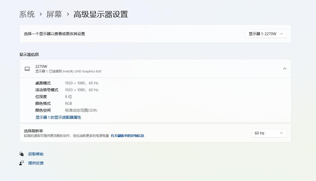Click the 颜色格式 RGB value
Image resolution: width=316 pixels, height=181 pixels.
[x=69, y=103]
